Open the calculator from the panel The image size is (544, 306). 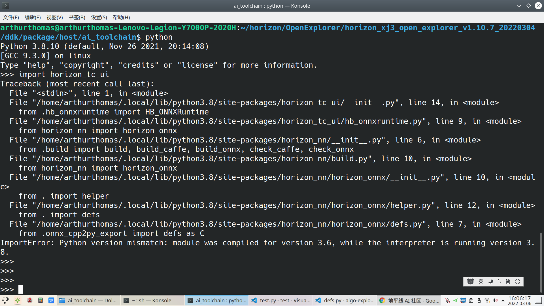[x=41, y=300]
